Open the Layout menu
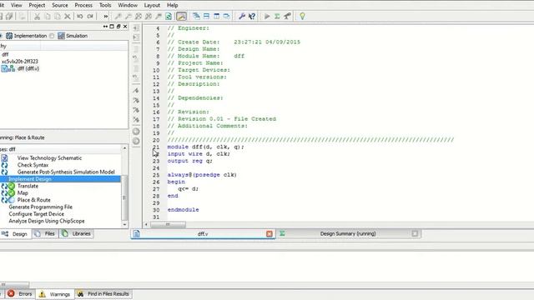The image size is (534, 300). (152, 5)
